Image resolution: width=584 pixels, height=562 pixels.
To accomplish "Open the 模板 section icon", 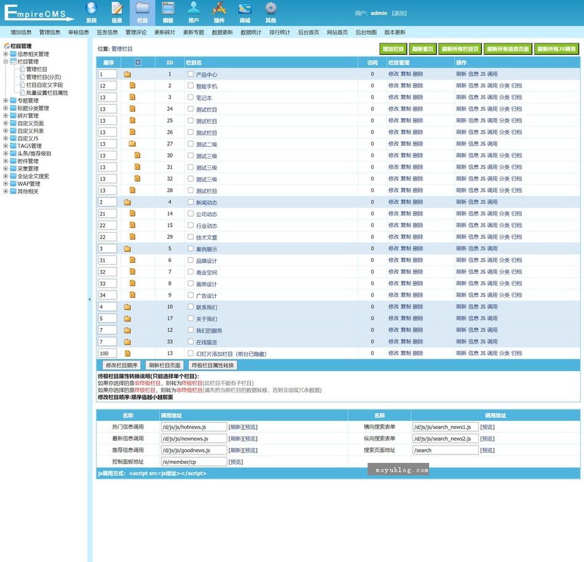I will coord(168,12).
